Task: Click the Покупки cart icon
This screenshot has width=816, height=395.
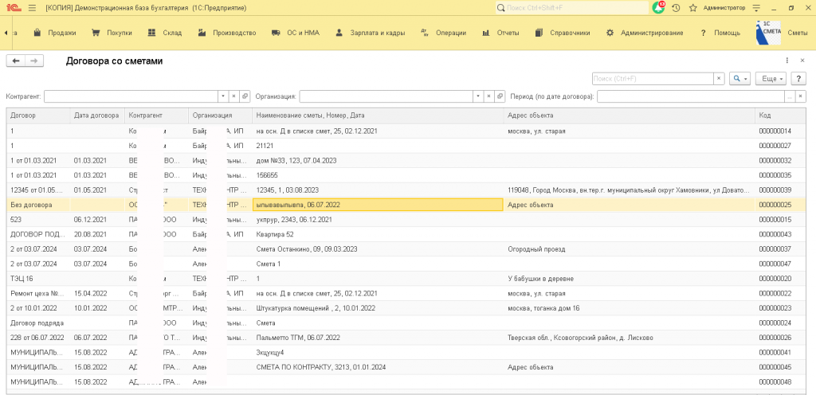Action: [x=96, y=32]
